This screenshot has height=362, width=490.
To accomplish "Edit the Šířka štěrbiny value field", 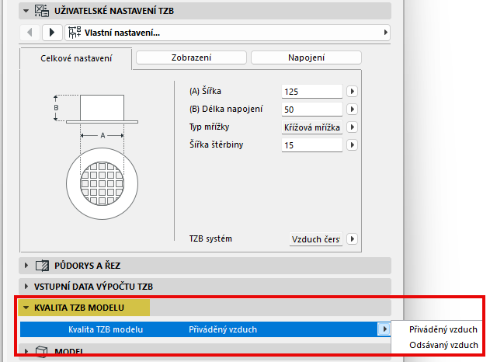I will pos(312,145).
